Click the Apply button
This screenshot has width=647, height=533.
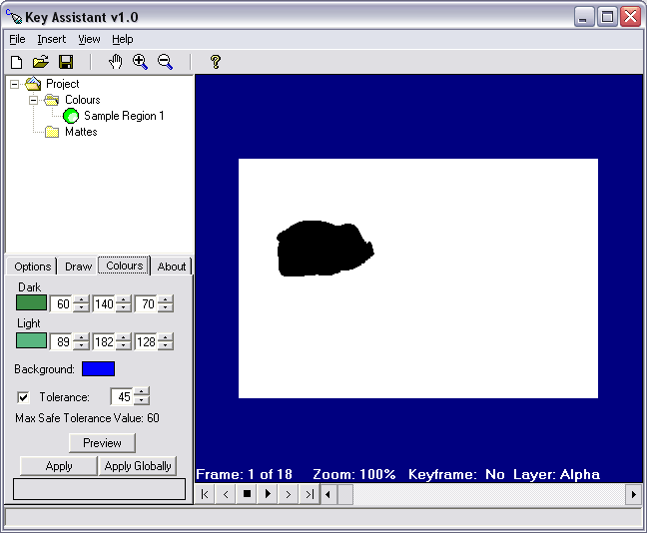[59, 466]
